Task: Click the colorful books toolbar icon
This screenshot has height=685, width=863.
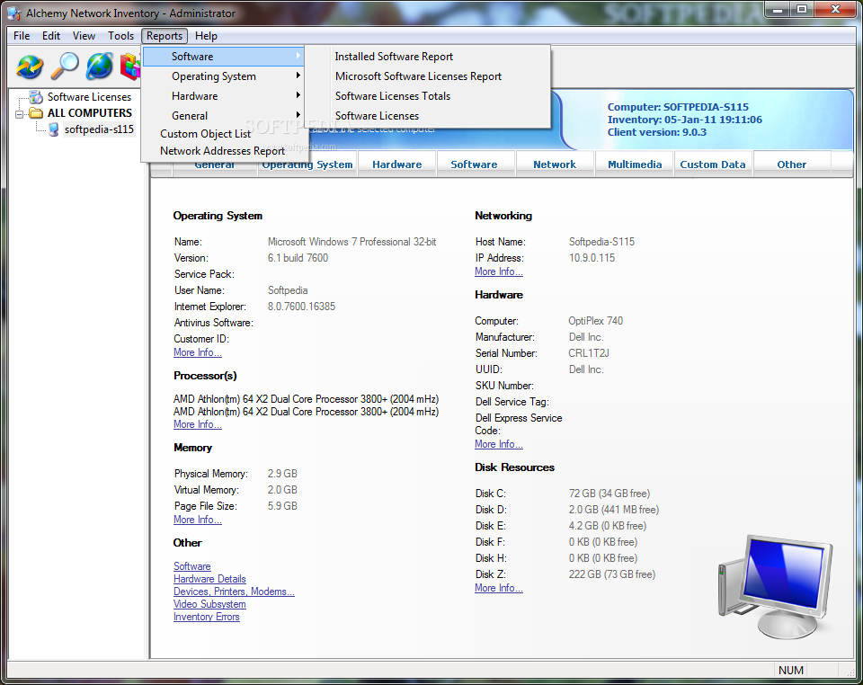Action: 130,66
